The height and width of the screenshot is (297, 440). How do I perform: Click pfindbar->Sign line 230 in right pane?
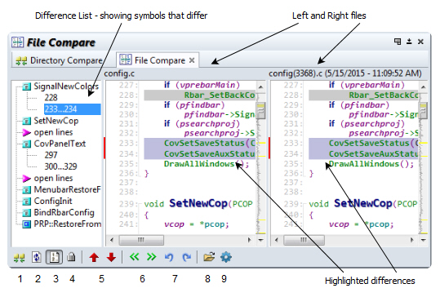point(384,114)
